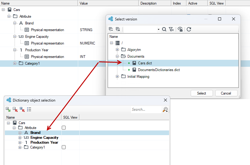
Task: Refresh the version tree
Action: coord(189,29)
